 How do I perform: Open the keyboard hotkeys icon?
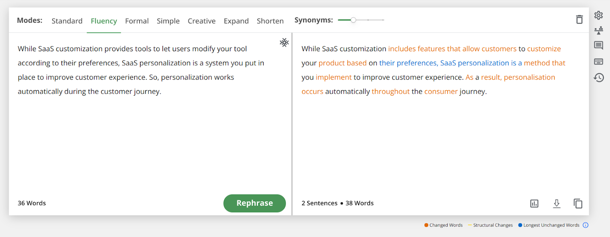click(599, 62)
